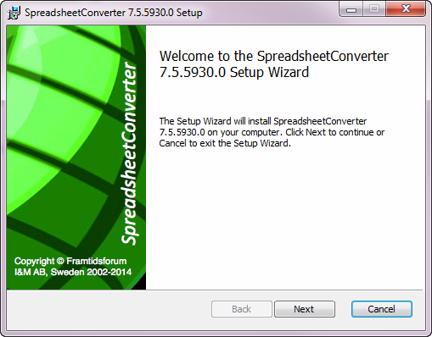
Task: Click the installer icon in the title bar
Action: pos(14,13)
